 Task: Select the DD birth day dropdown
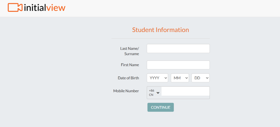click(200, 78)
